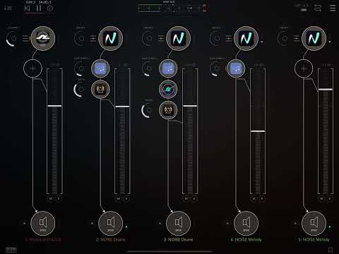Select knob beside channel 3 bottom effect
The image size is (339, 254).
click(x=148, y=110)
